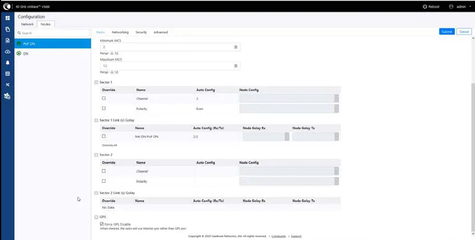Click the green DN node icon

coord(19,54)
